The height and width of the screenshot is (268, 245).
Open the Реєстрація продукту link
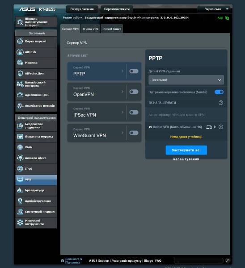[127, 261]
